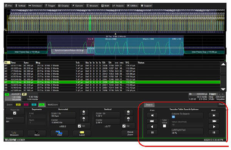Click the Measure shortcut button
The image size is (231, 150).
click(x=14, y=133)
